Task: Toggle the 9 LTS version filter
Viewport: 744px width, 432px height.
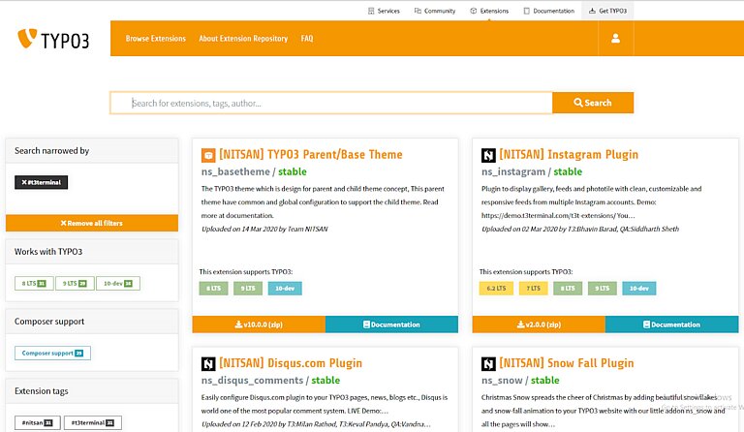Action: tap(72, 283)
